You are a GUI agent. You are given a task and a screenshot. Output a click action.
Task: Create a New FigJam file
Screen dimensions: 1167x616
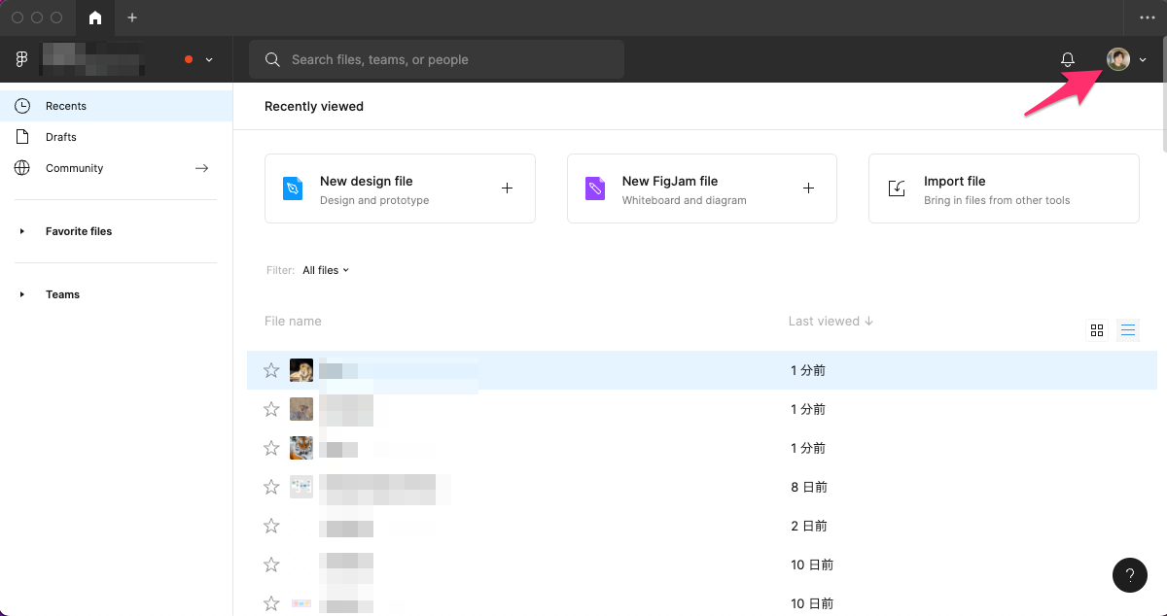[x=701, y=188]
